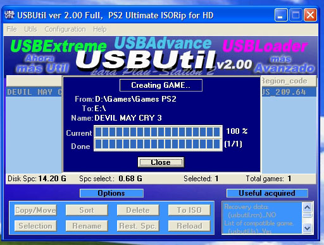This screenshot has width=324, height=245.
Task: Select the DEVIL MAY game row
Action: pos(34,92)
